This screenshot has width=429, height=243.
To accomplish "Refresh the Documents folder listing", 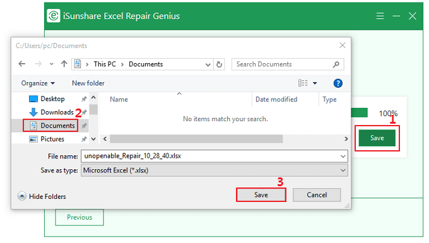I will click(x=219, y=64).
